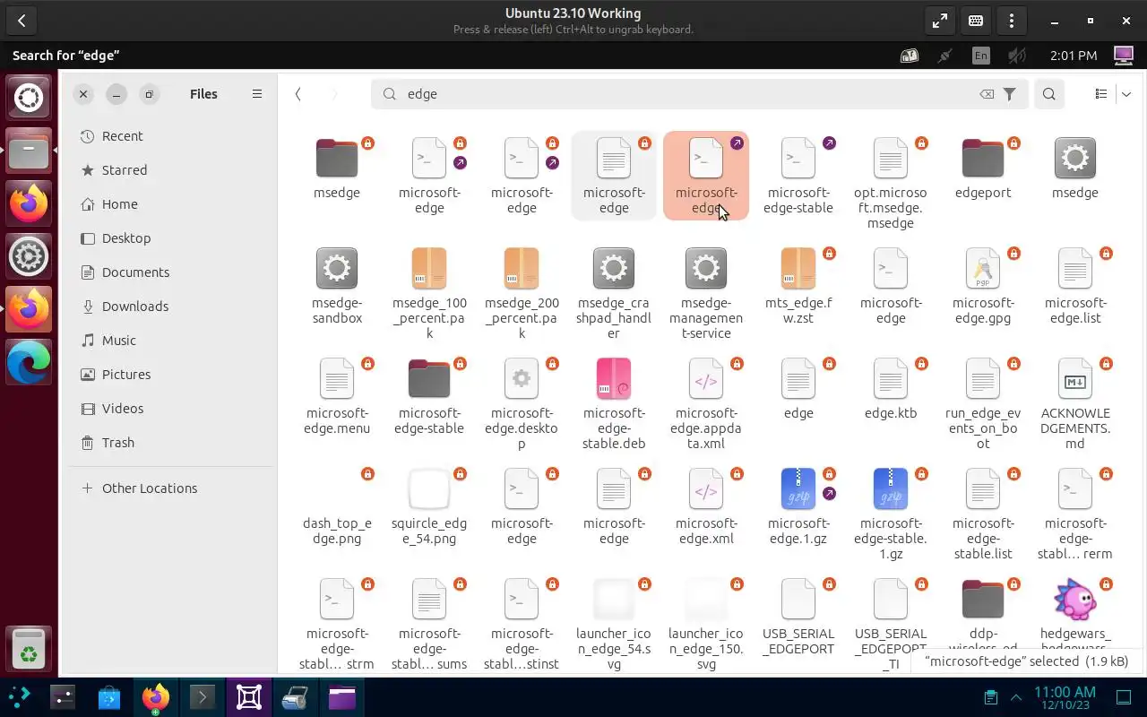Toggle the muted volume icon in top bar
Screen dimensions: 1147x717
[x=1016, y=56]
